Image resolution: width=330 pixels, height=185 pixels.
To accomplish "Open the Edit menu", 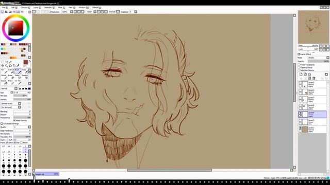I will tap(14, 8).
